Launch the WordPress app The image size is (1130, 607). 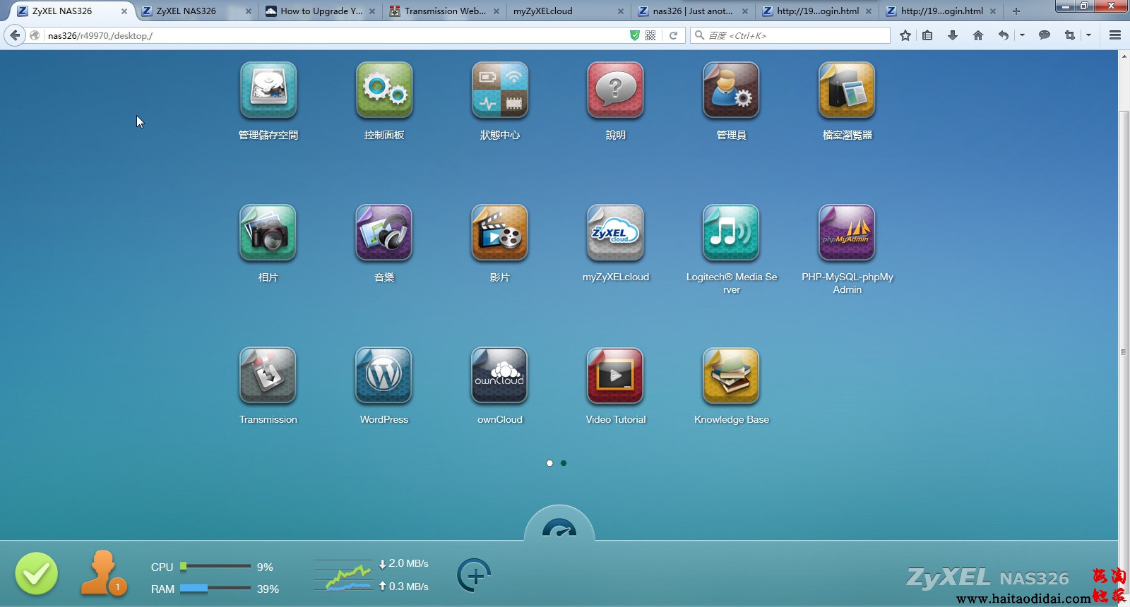point(383,375)
